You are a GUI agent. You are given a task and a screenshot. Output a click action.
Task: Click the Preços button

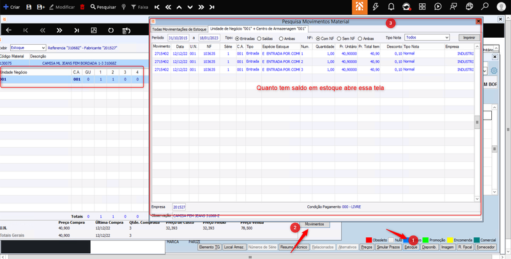point(367,247)
